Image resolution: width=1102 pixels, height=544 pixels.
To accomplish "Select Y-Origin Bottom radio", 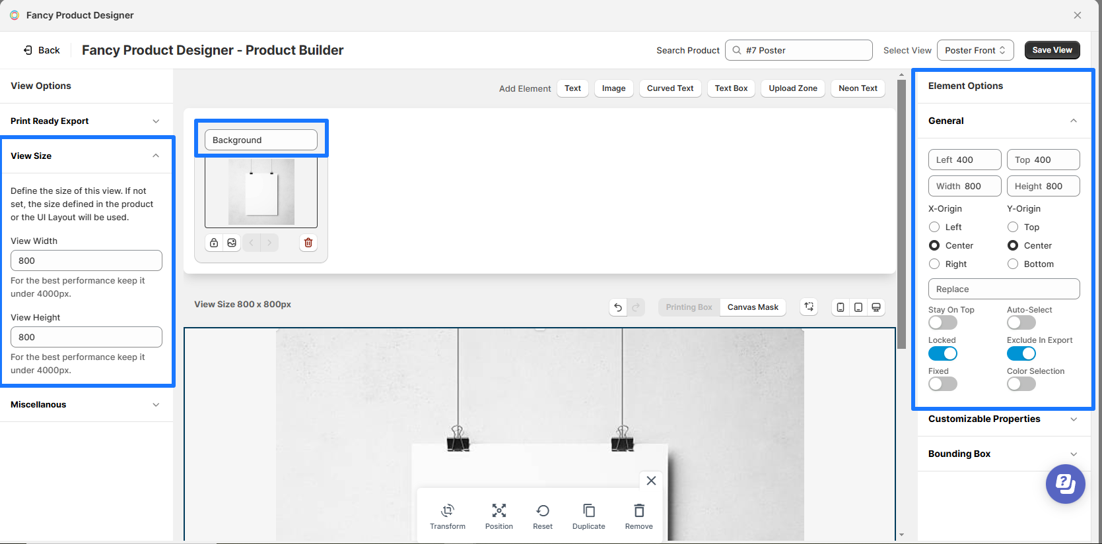I will click(1013, 264).
